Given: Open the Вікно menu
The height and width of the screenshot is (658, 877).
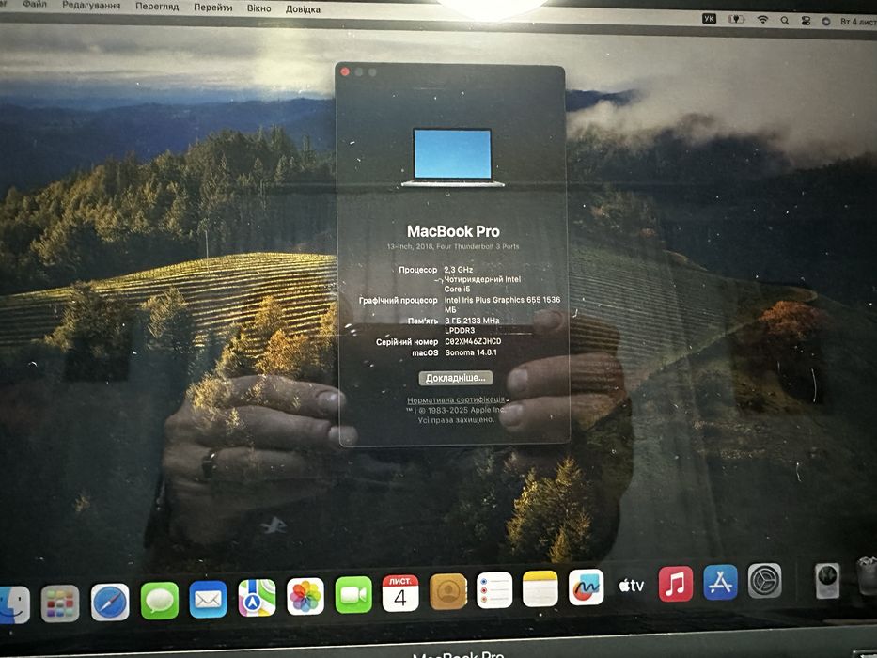Looking at the screenshot, I should coord(258,8).
